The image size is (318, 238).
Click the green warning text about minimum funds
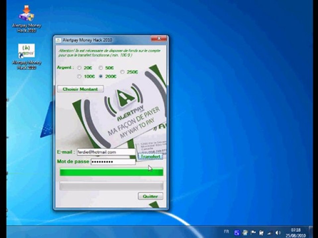[109, 53]
